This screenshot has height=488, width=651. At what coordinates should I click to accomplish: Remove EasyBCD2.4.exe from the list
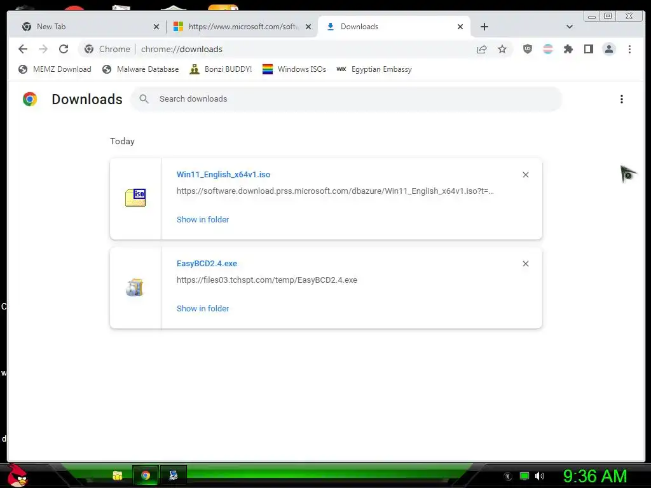[526, 264]
